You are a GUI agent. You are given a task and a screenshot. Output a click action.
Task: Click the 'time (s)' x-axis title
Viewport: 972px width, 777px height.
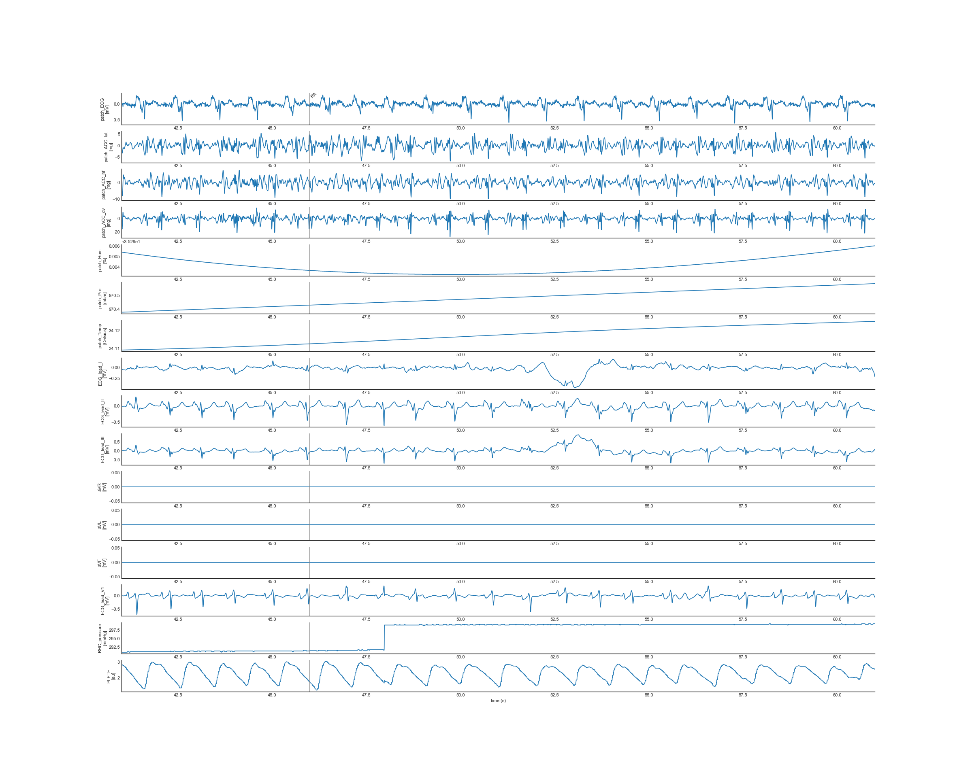(498, 701)
